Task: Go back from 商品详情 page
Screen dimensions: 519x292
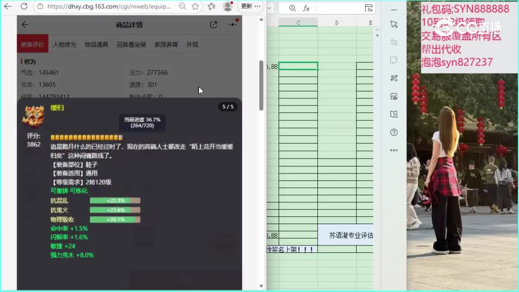Action: click(25, 24)
